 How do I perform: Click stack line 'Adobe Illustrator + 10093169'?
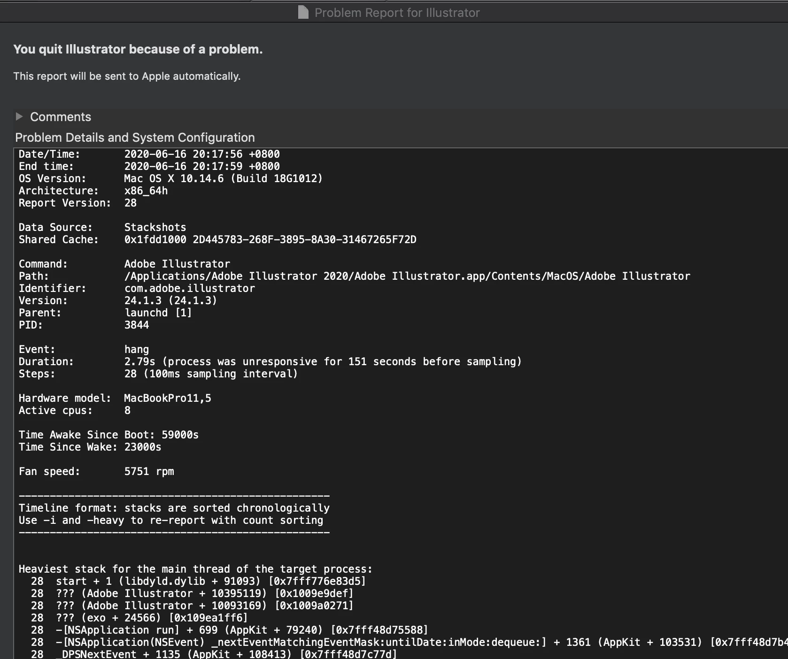[192, 605]
